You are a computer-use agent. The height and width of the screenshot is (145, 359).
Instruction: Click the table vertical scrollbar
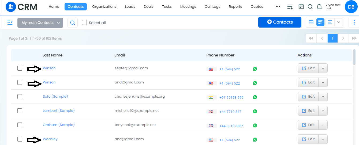click(354, 57)
